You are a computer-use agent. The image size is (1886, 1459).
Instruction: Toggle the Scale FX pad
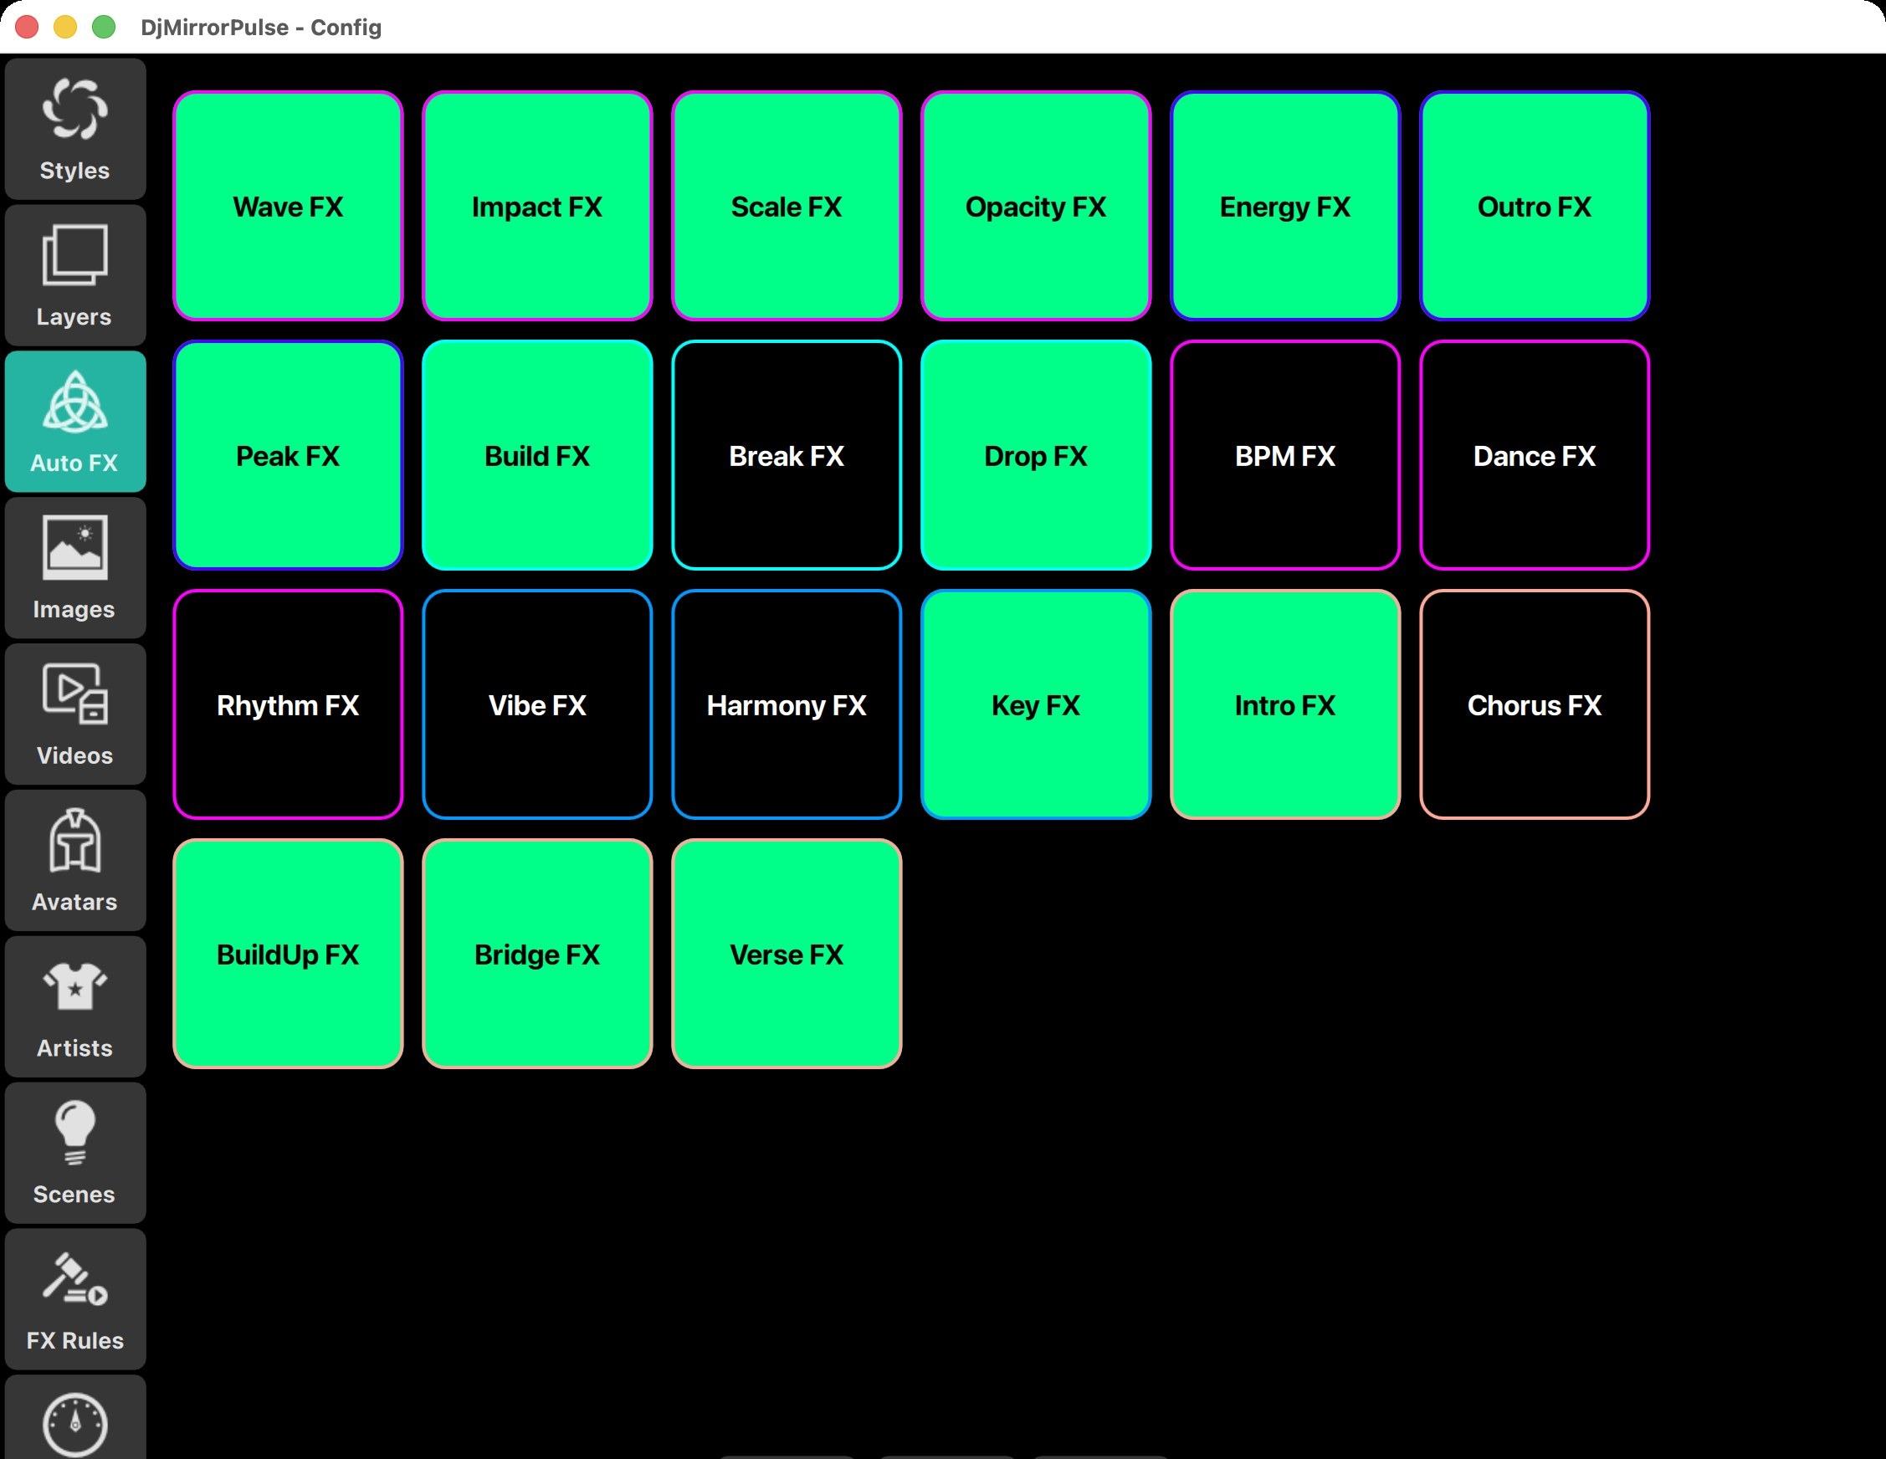coord(787,206)
